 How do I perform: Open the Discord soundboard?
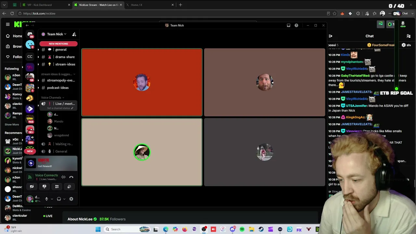coord(69,187)
